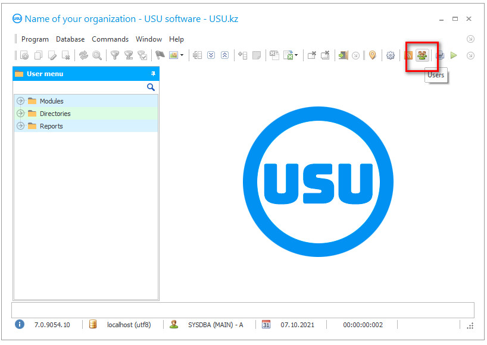Expand the Modules tree node arrow

tap(20, 101)
